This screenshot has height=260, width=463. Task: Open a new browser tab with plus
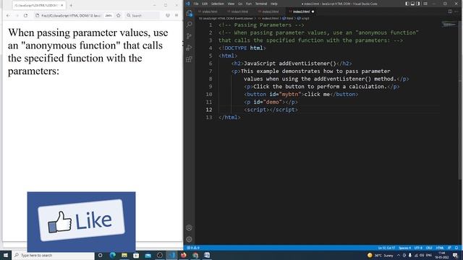click(71, 5)
